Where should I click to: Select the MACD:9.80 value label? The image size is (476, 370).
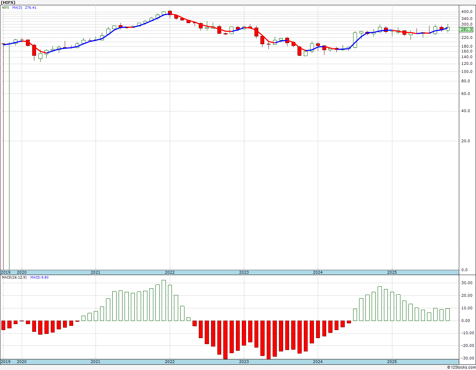(x=40, y=277)
